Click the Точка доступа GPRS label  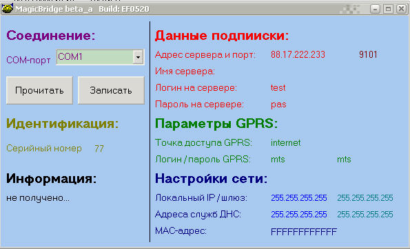click(x=203, y=143)
